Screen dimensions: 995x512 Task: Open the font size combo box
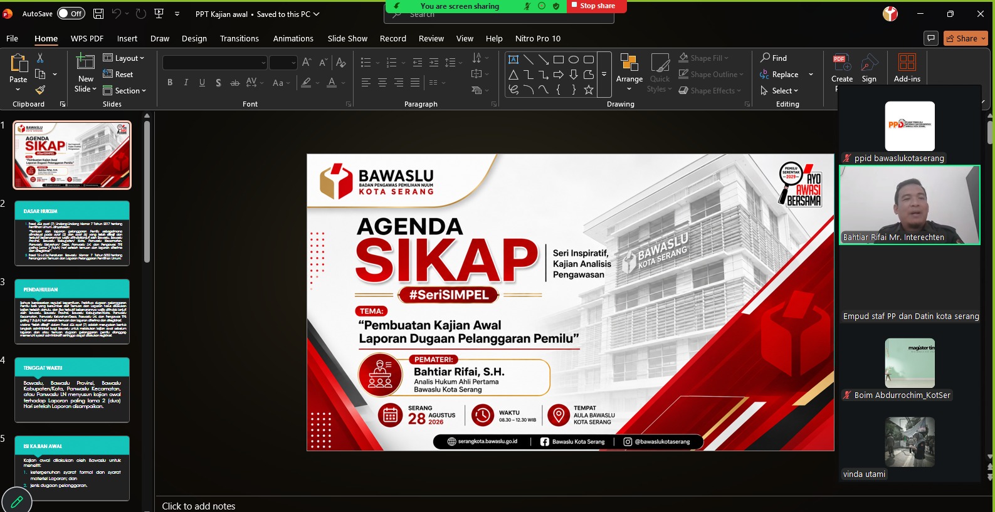pyautogui.click(x=283, y=62)
